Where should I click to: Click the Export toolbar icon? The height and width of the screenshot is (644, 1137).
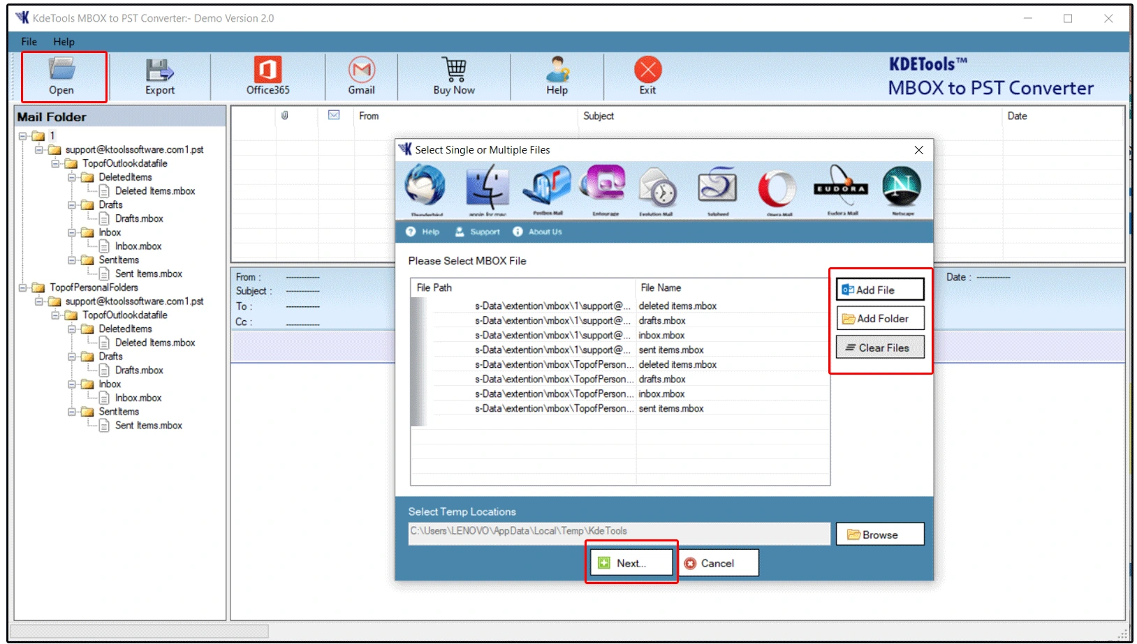tap(160, 76)
